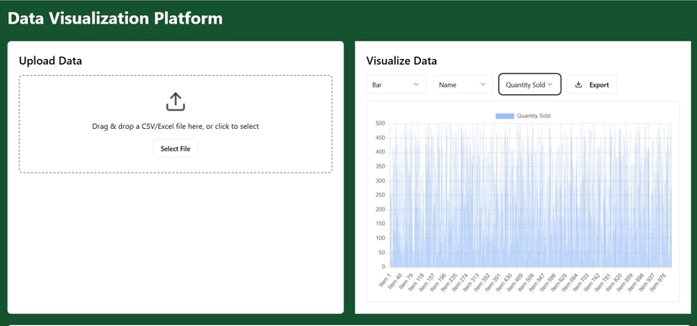Screen dimensions: 697x326
Task: Click the 450 y-axis label
Action: [380, 138]
